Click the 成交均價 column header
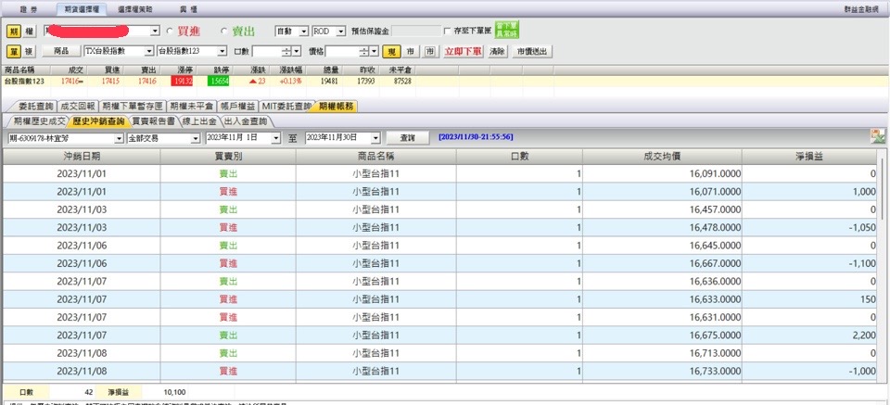 pos(662,156)
